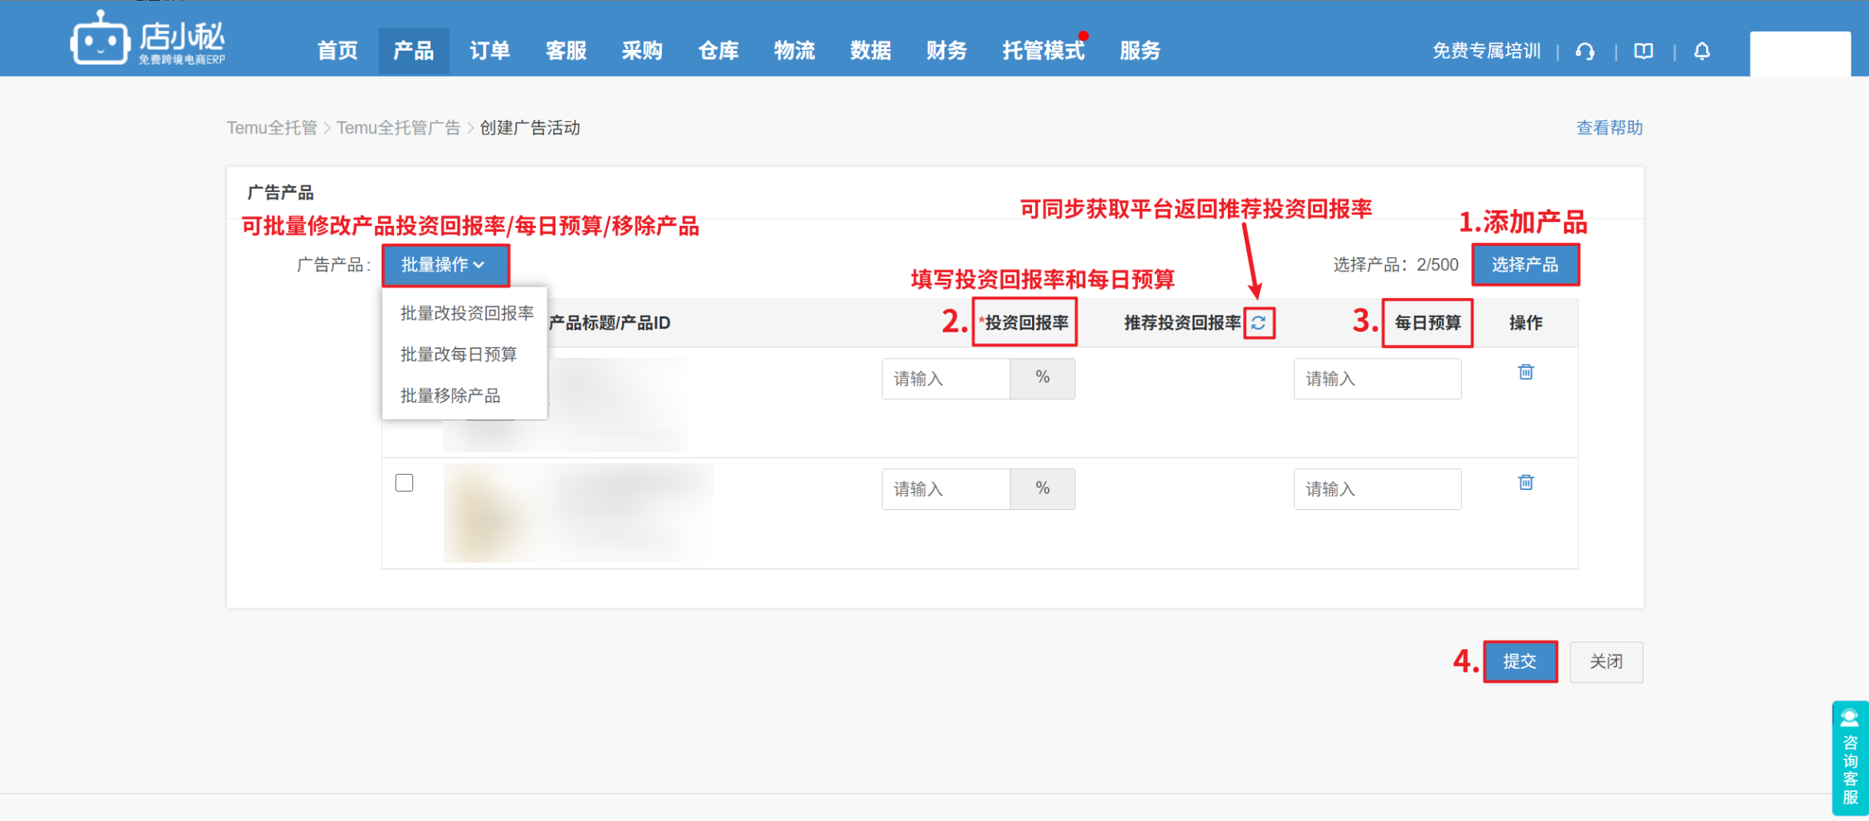Open the 仓库 navigation tab

[718, 51]
